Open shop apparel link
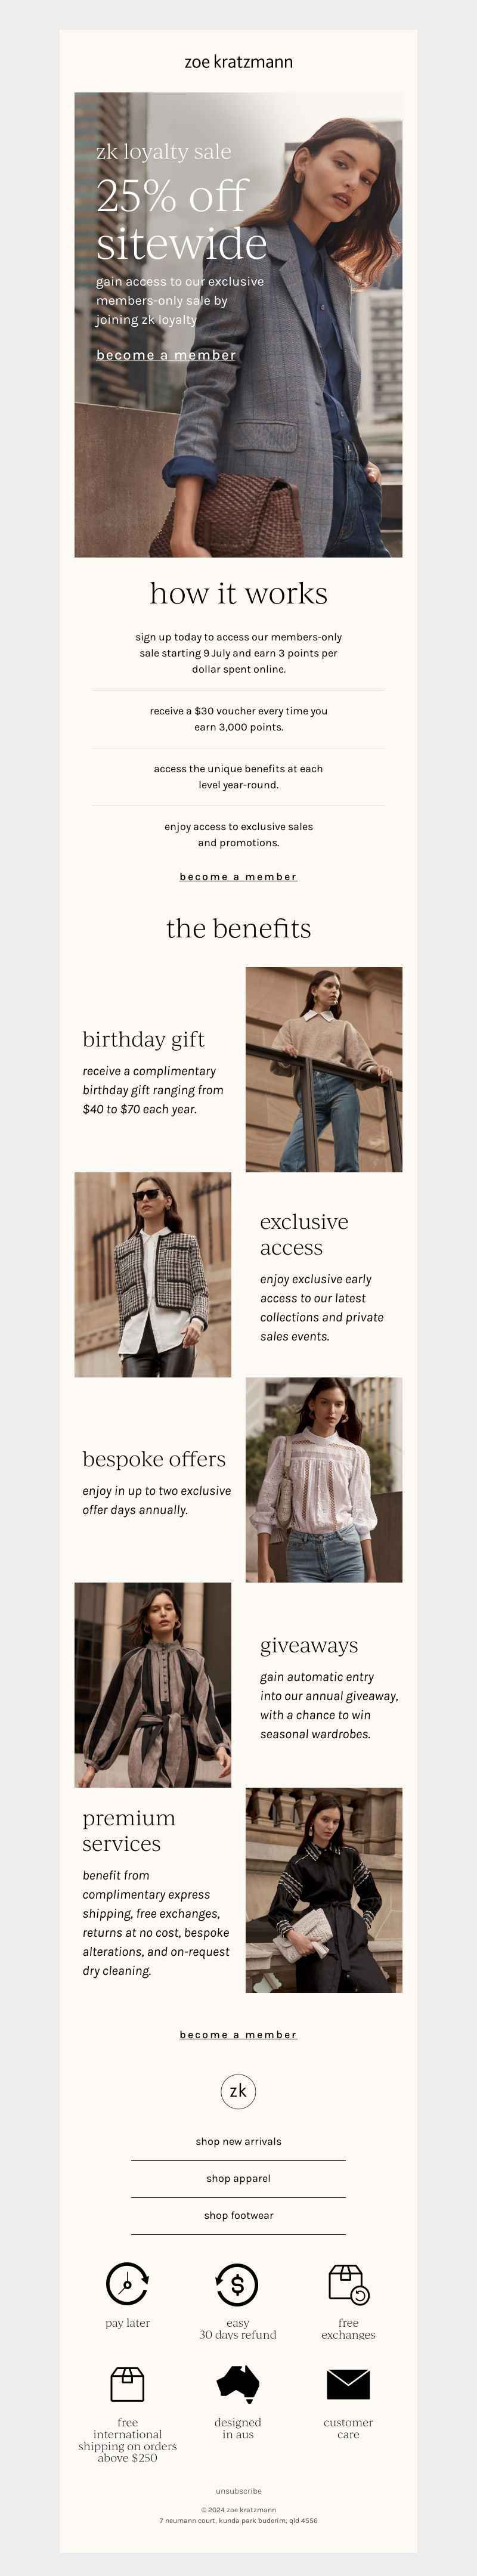Image resolution: width=477 pixels, height=2576 pixels. [x=238, y=2178]
